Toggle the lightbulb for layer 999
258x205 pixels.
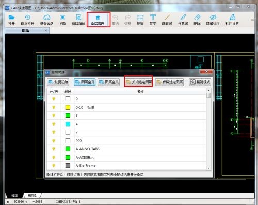point(54,141)
